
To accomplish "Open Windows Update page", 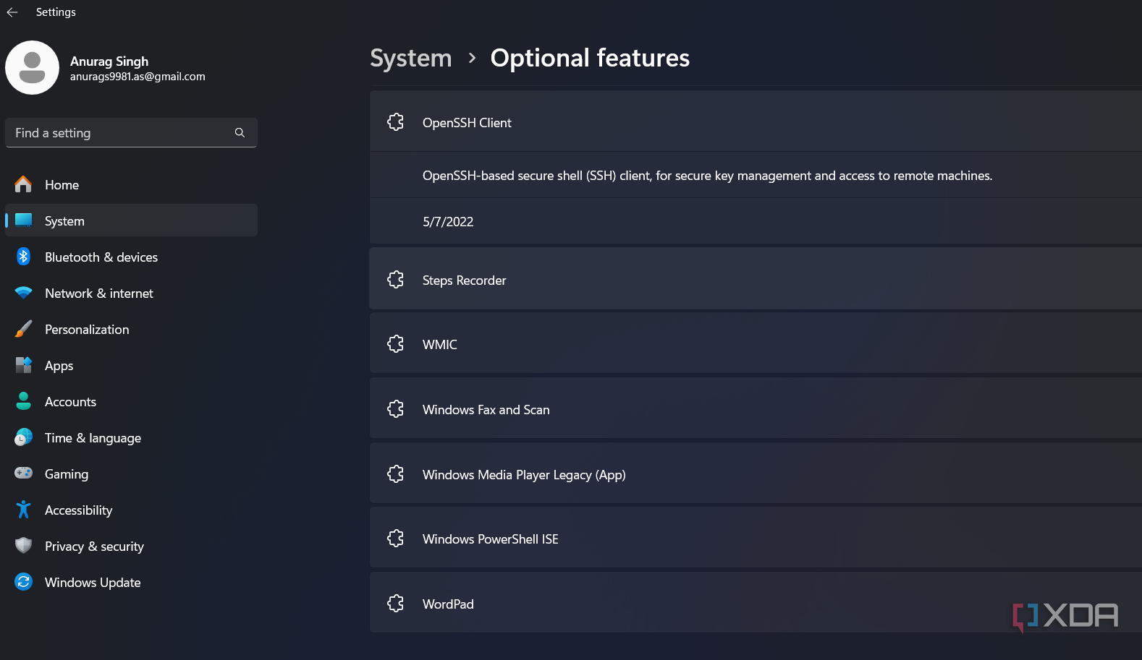I will coord(131,582).
